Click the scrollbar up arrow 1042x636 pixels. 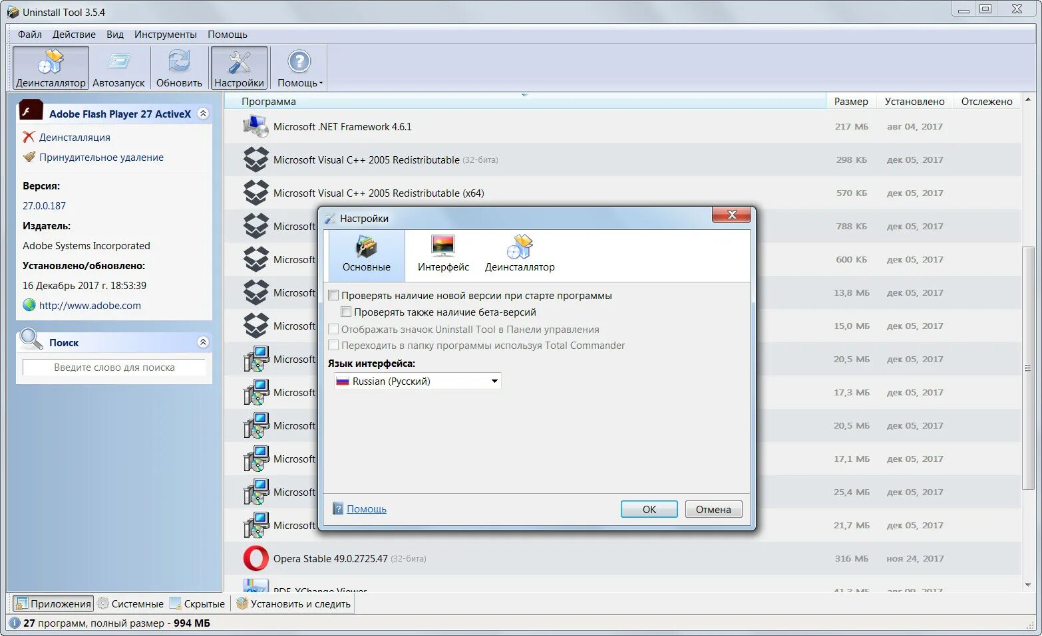point(1028,100)
